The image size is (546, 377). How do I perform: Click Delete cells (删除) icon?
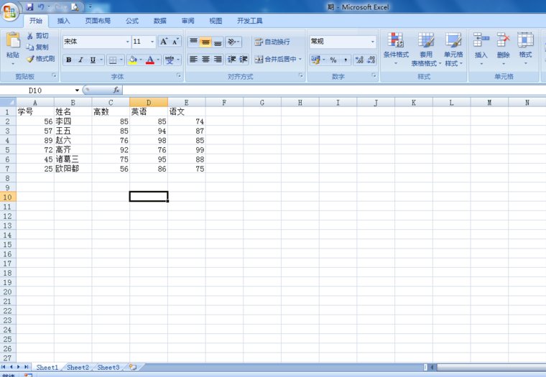click(x=503, y=40)
